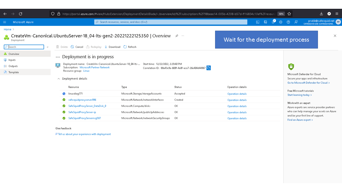Reload the browser page
The width and height of the screenshot is (342, 192).
[x=21, y=14]
